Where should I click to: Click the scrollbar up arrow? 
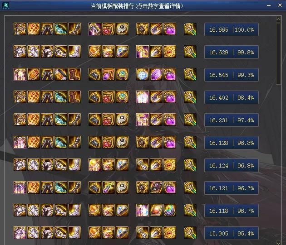pos(279,19)
